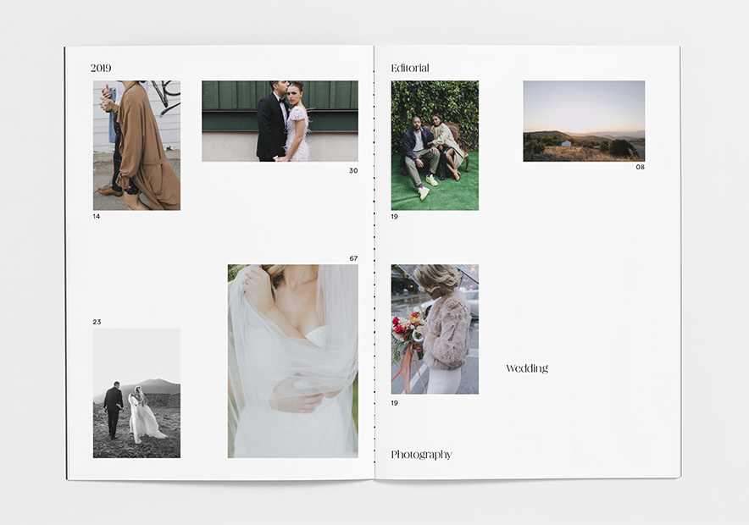Select the groom kissing bride photo

280,121
